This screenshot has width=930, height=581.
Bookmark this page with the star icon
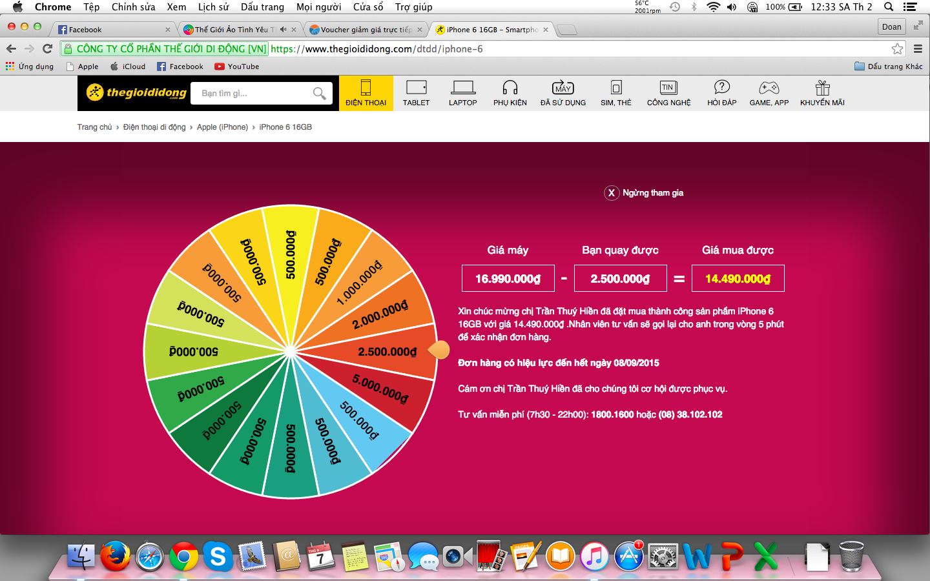click(x=897, y=49)
